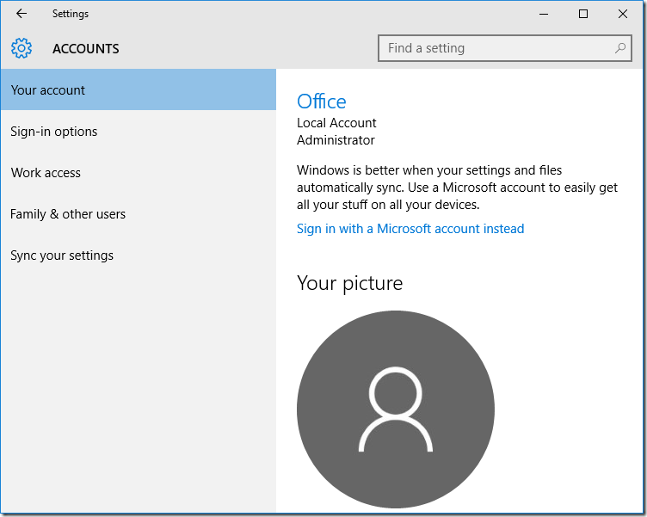This screenshot has height=517, width=647.
Task: Click the Office account name
Action: click(322, 102)
